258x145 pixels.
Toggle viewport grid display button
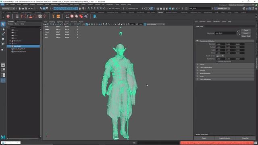point(64,24)
